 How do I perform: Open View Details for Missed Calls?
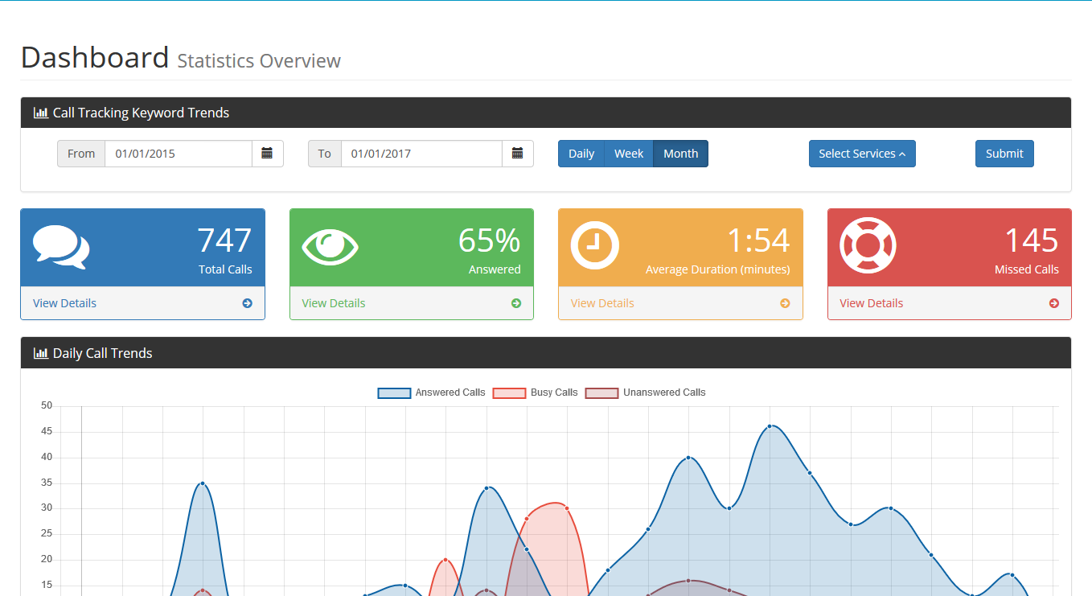pyautogui.click(x=872, y=303)
